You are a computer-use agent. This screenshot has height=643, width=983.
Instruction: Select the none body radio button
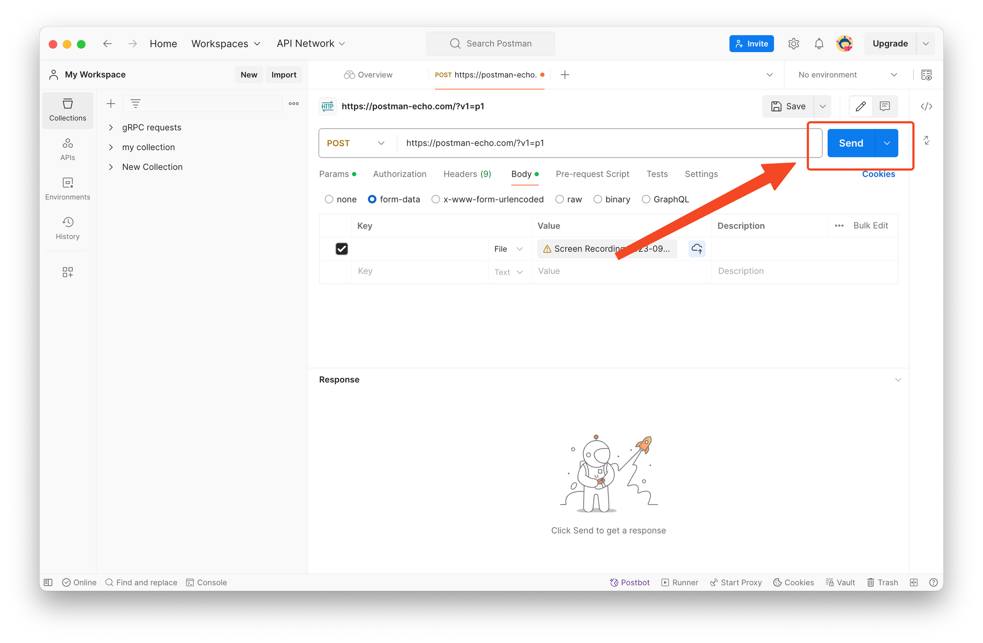click(x=329, y=199)
